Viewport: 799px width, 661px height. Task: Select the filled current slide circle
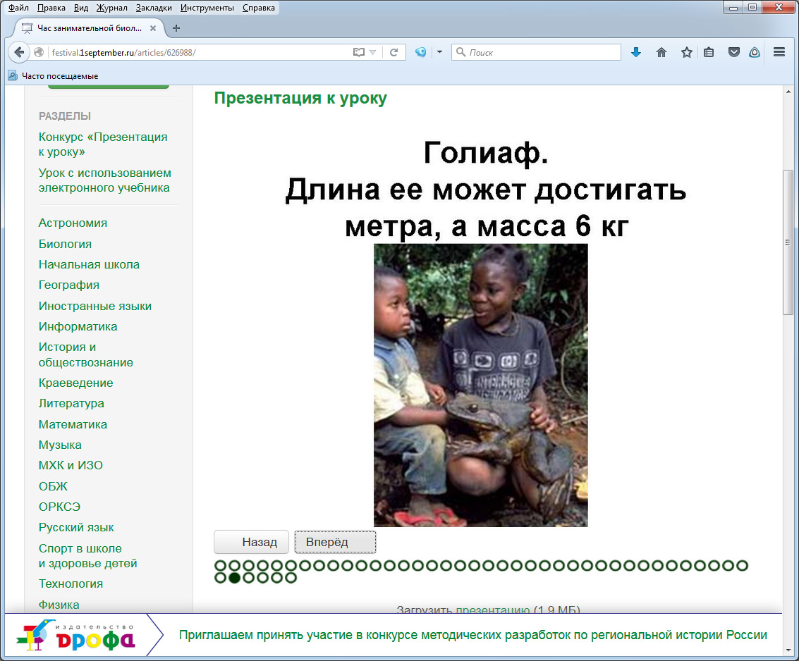(234, 578)
